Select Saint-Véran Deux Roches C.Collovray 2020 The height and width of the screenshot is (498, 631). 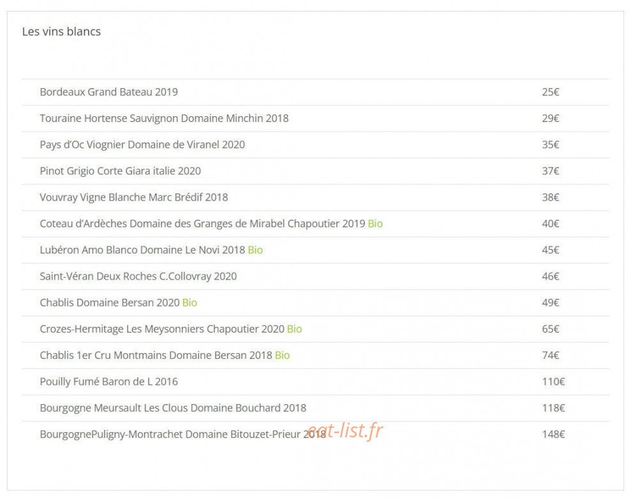(x=315, y=276)
